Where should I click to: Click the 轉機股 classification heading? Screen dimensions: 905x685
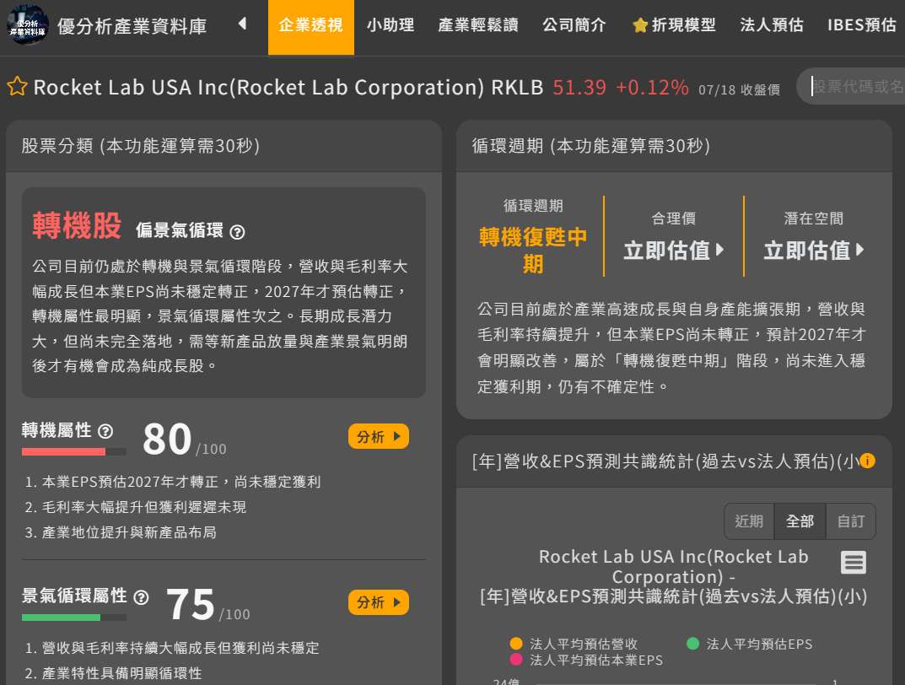77,225
